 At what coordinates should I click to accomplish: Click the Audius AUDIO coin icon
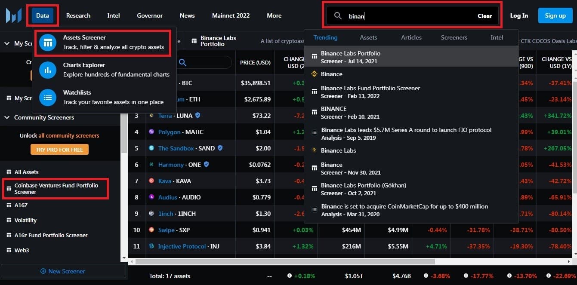[x=151, y=197]
